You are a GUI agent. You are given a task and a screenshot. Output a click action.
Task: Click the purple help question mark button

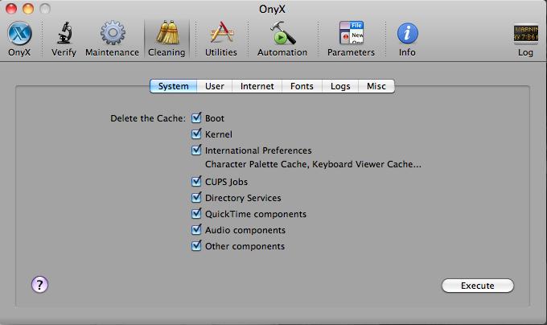39,284
